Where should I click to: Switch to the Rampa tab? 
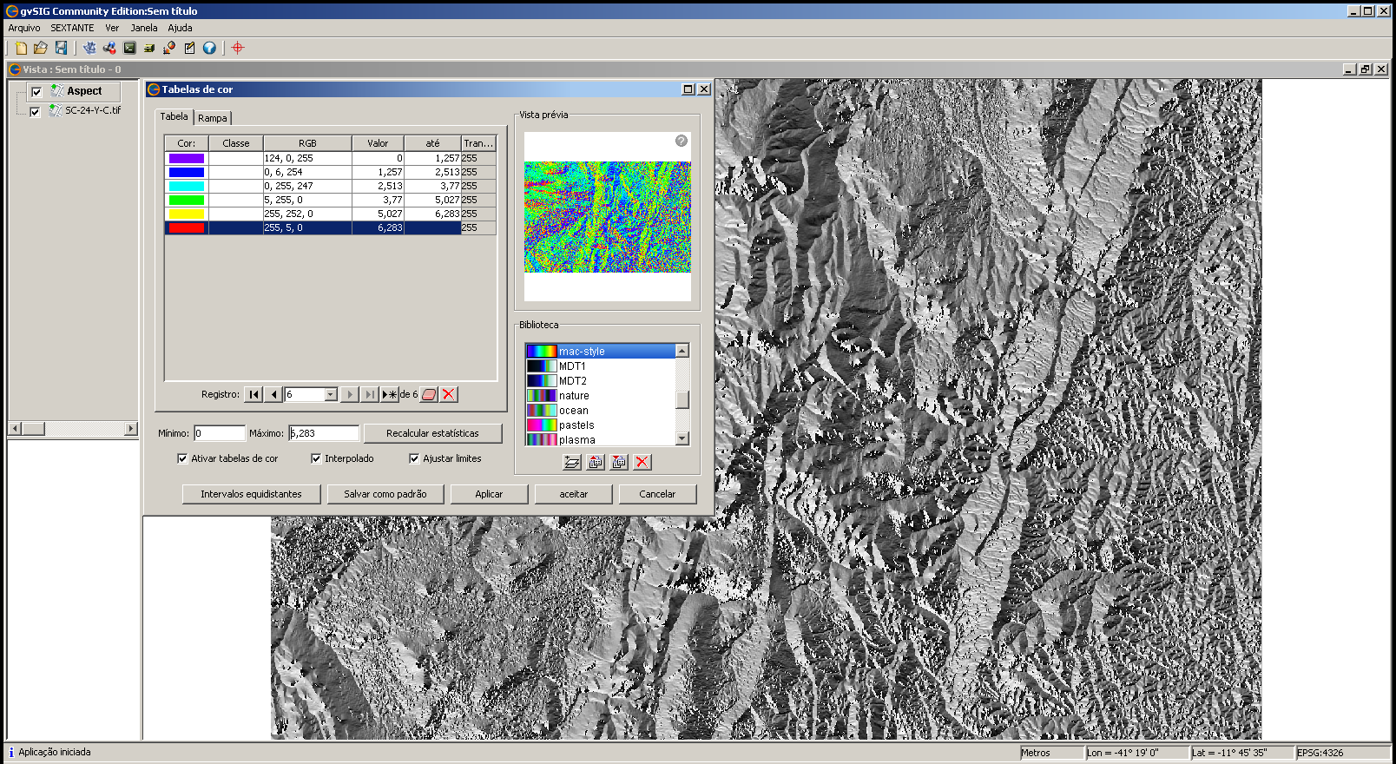(213, 118)
